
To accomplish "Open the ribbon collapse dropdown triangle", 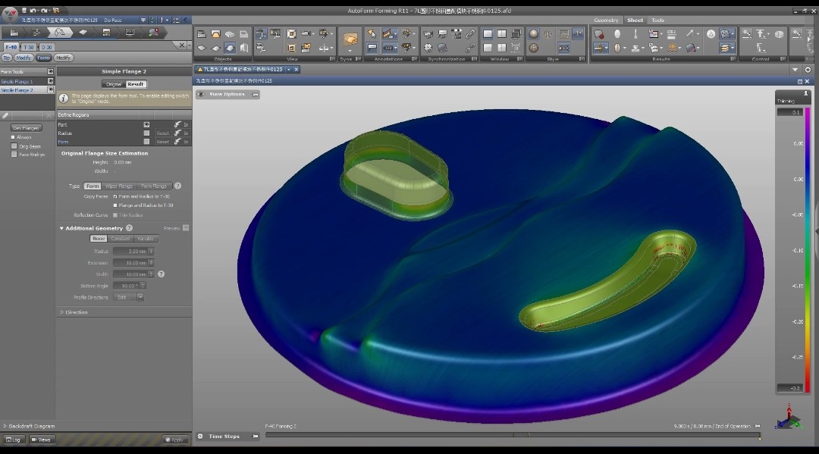I will (795, 70).
